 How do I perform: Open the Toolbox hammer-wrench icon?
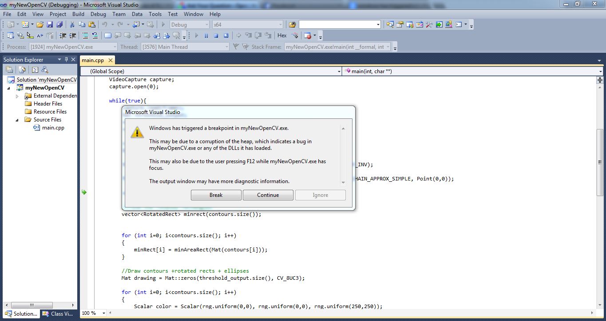(x=429, y=24)
